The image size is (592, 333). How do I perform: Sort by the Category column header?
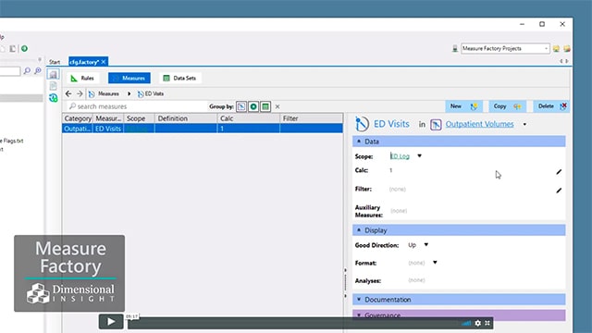pos(78,118)
